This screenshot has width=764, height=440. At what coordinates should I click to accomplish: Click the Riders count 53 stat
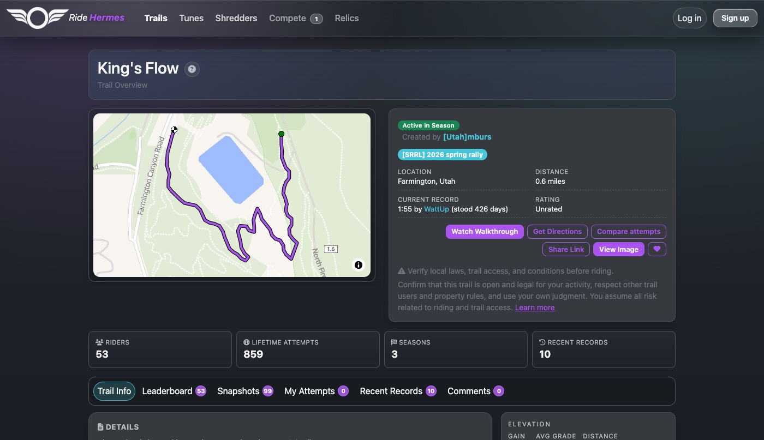[102, 354]
